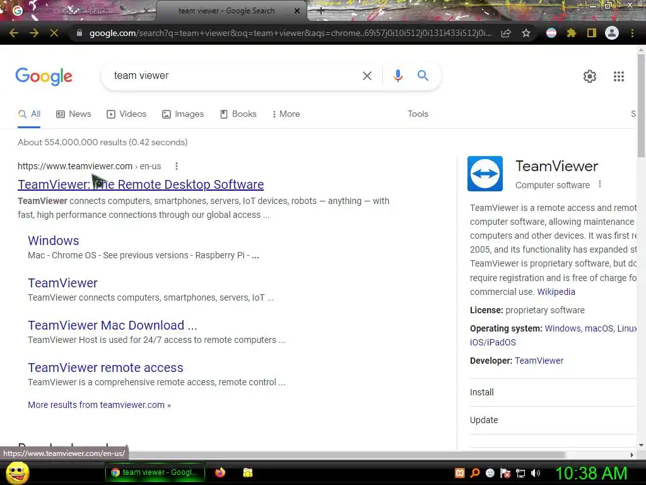646x485 pixels.
Task: Click the results count text About 554,000,000 results
Action: pos(103,143)
